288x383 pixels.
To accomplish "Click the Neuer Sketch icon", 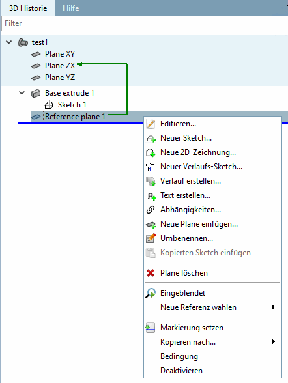I will tap(151, 139).
